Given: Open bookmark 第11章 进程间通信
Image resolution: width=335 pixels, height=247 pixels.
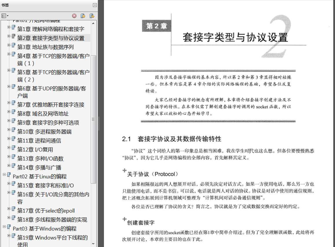Looking at the screenshot, I should tap(39, 141).
